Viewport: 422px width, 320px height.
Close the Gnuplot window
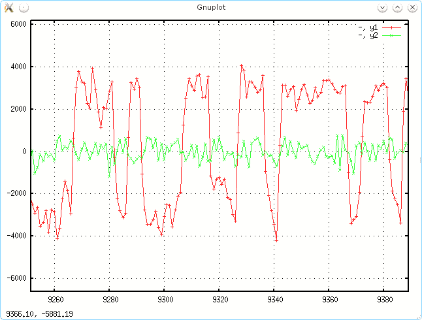(x=412, y=8)
